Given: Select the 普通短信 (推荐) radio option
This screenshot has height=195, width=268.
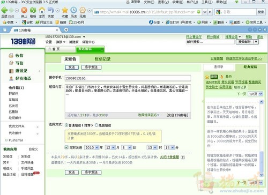Looking at the screenshot, I should (x=66, y=125).
